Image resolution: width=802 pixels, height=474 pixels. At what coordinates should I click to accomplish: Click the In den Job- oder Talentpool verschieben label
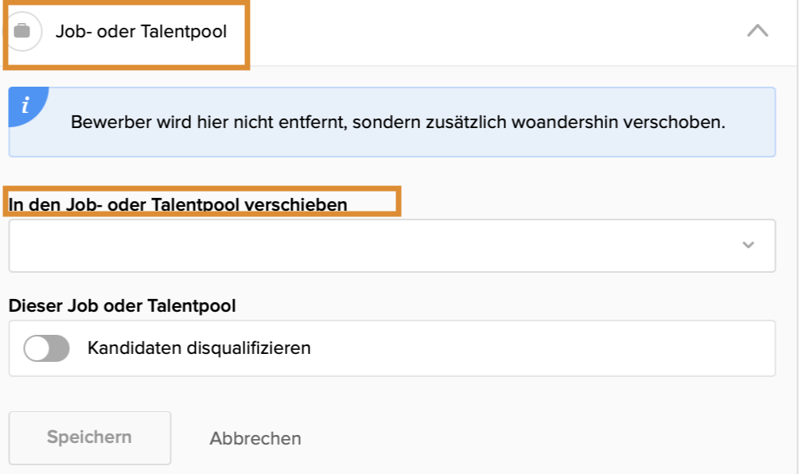[x=178, y=204]
